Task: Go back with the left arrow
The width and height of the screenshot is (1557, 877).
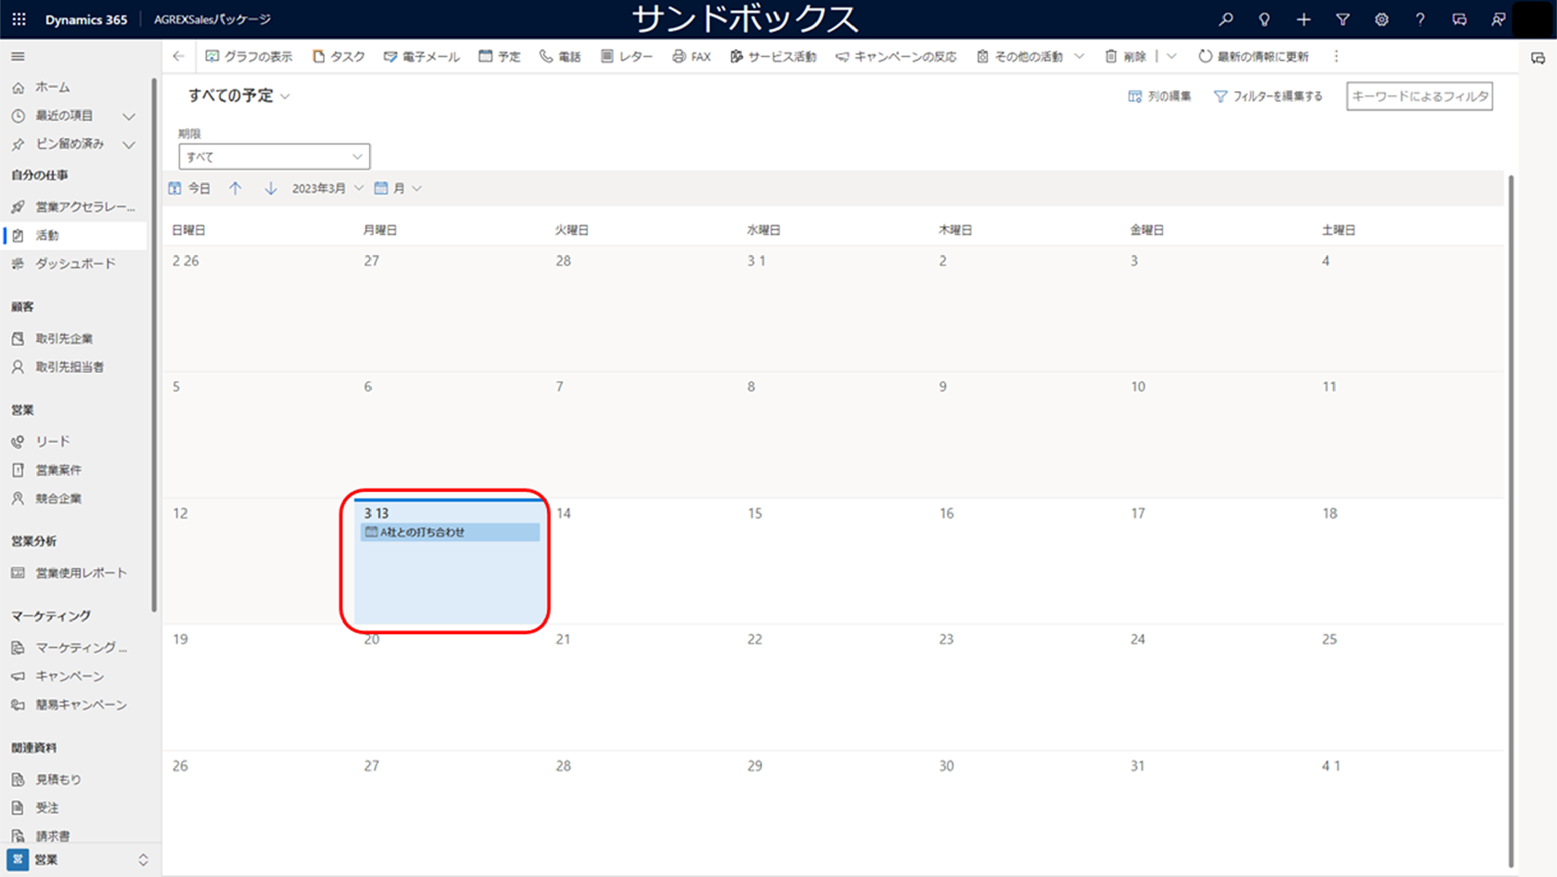Action: pyautogui.click(x=178, y=56)
